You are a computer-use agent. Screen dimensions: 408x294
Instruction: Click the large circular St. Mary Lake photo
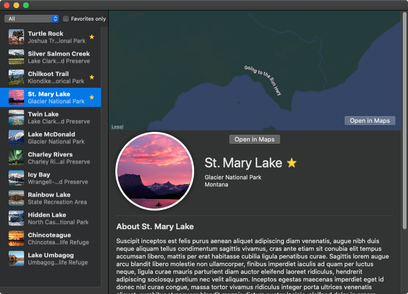coord(155,171)
